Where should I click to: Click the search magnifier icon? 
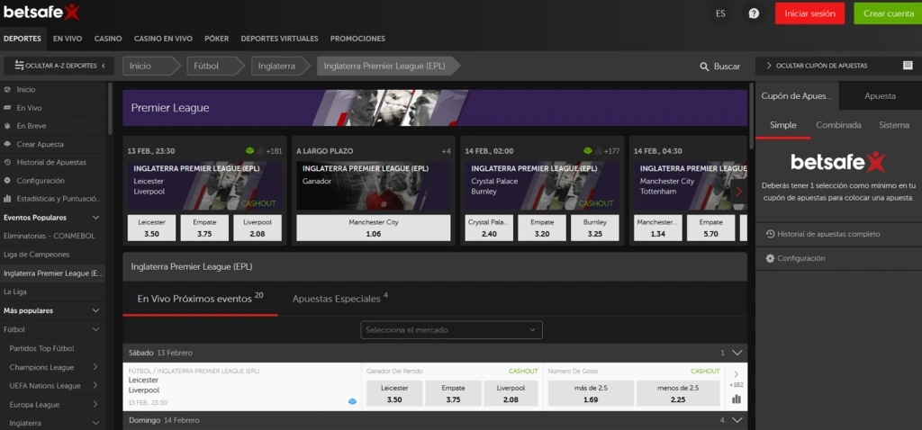coord(704,67)
